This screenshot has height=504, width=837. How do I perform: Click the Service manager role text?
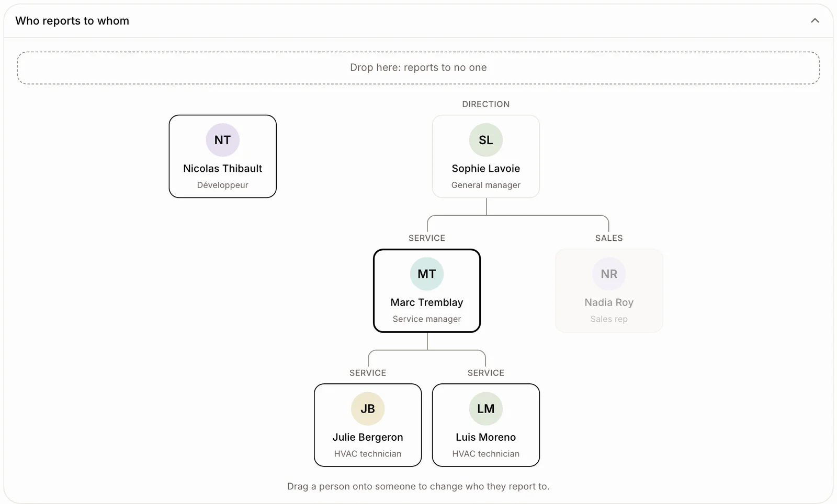pos(427,319)
